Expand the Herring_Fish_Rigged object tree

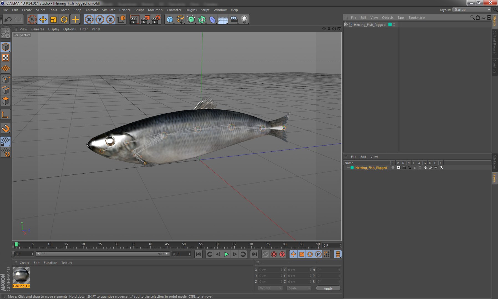pyautogui.click(x=346, y=25)
